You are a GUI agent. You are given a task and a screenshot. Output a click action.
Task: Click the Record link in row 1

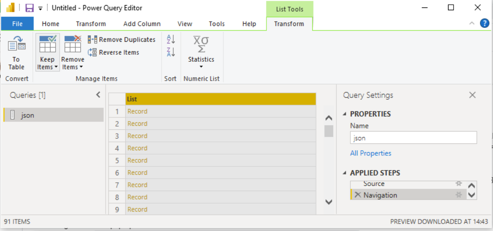tap(138, 111)
